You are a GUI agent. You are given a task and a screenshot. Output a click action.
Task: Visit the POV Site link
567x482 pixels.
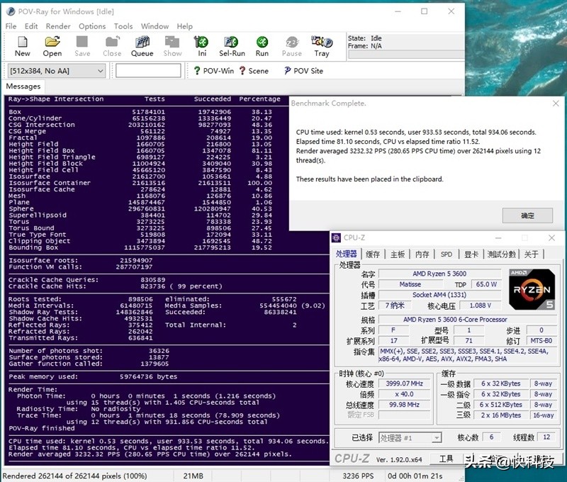click(303, 70)
